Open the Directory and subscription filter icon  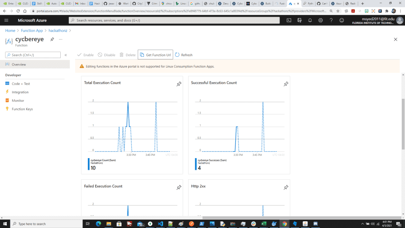(x=299, y=20)
